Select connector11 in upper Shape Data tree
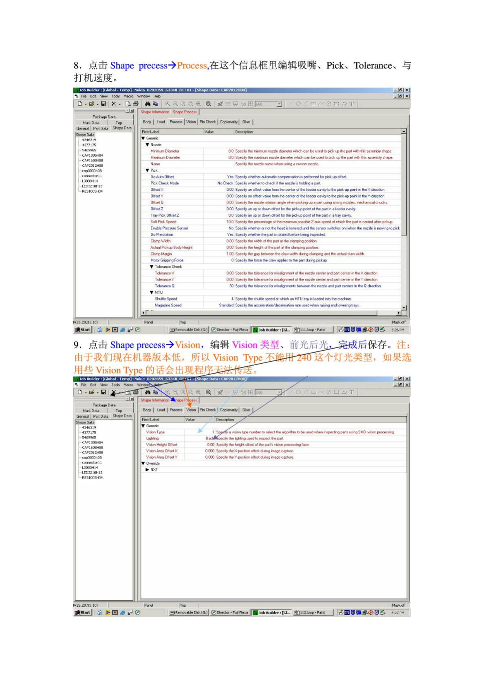This screenshot has width=485, height=685. [x=92, y=176]
